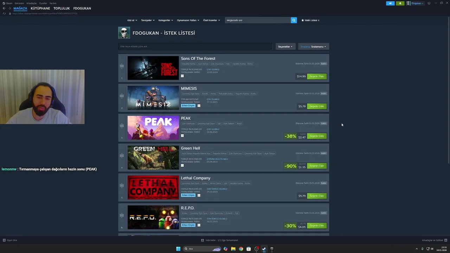
Task: Switch to the KÜTÜPHANE tab
Action: pos(40,8)
